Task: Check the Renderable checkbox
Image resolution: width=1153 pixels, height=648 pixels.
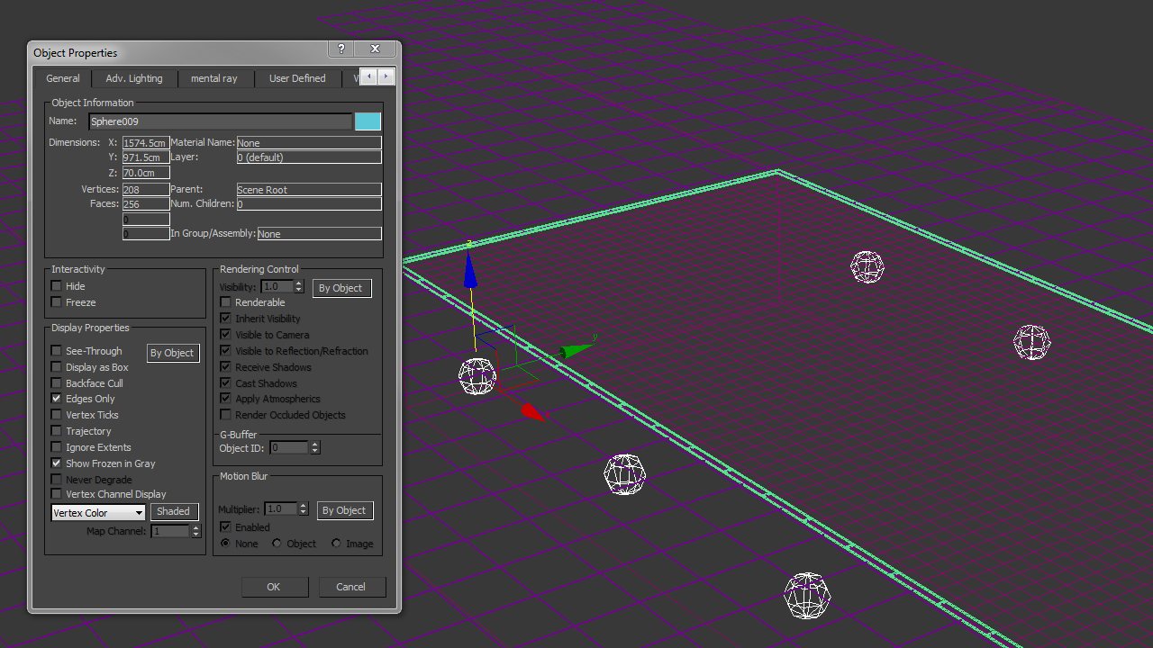Action: 226,302
